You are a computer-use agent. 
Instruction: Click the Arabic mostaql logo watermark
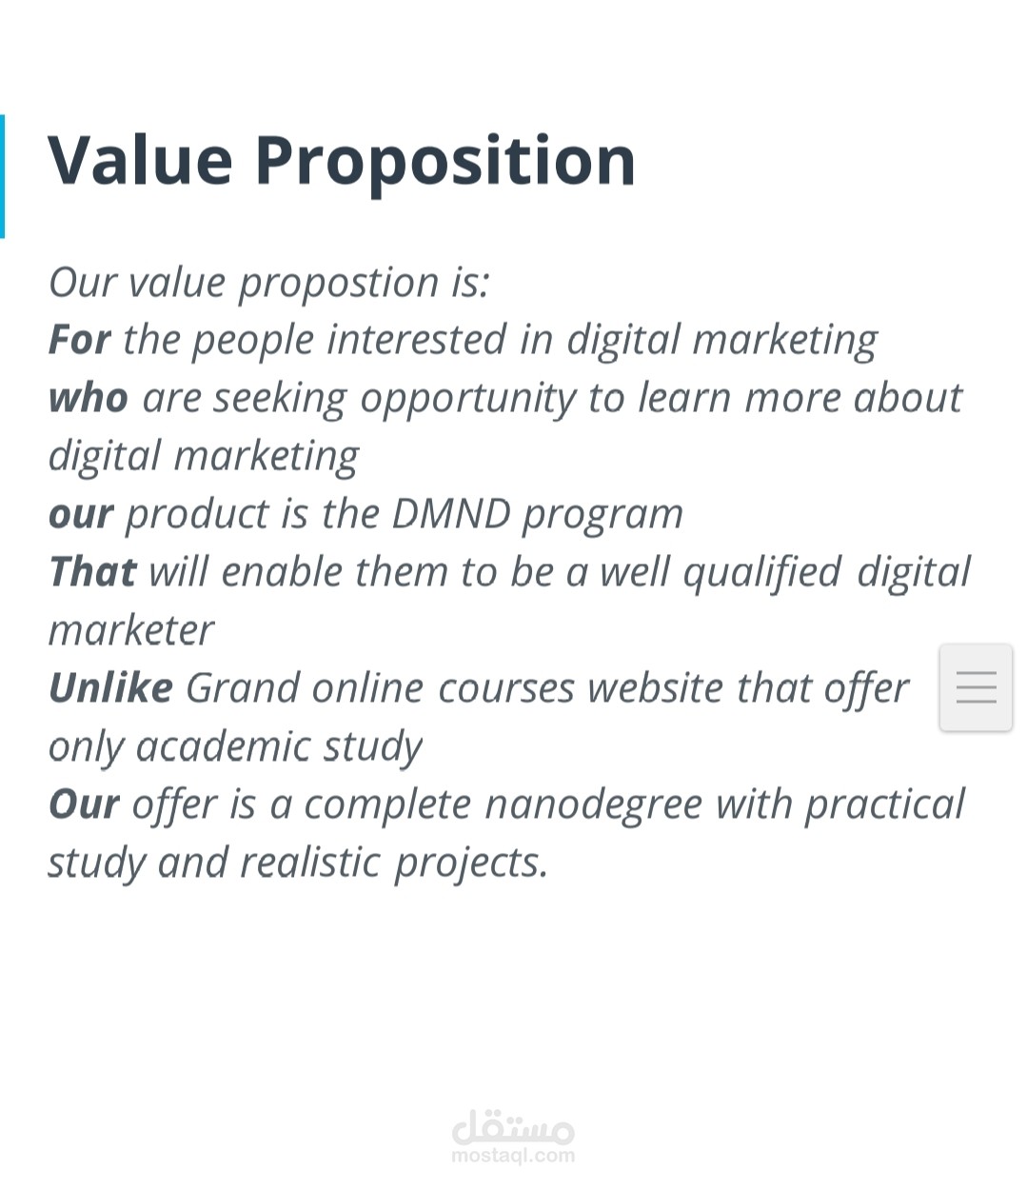point(513,1126)
